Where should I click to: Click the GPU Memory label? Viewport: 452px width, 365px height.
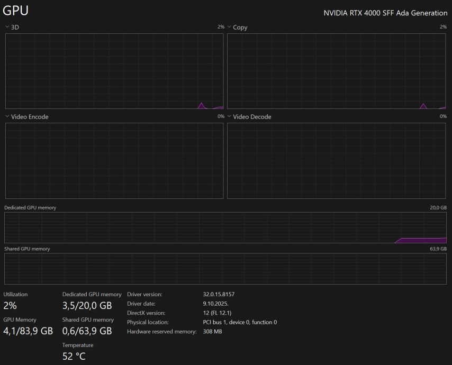click(20, 320)
